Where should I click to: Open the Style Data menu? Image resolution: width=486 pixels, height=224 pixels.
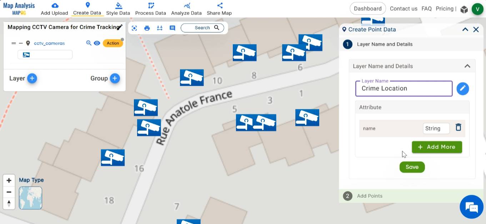tap(118, 9)
